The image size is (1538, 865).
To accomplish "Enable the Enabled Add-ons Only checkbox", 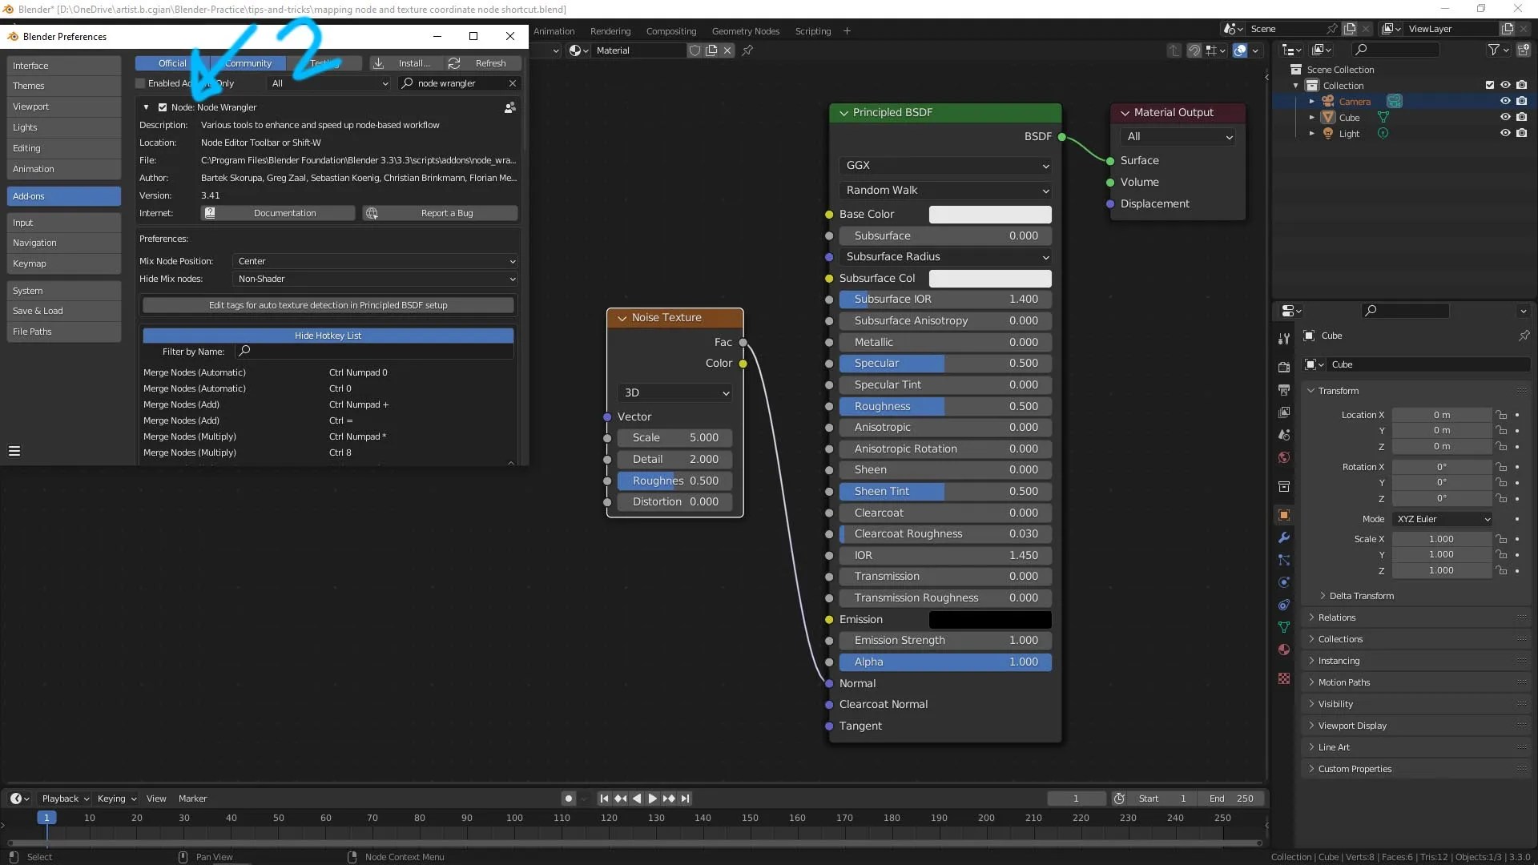I will 140,82.
